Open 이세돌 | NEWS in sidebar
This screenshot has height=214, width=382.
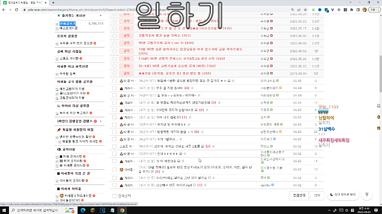[70, 200]
